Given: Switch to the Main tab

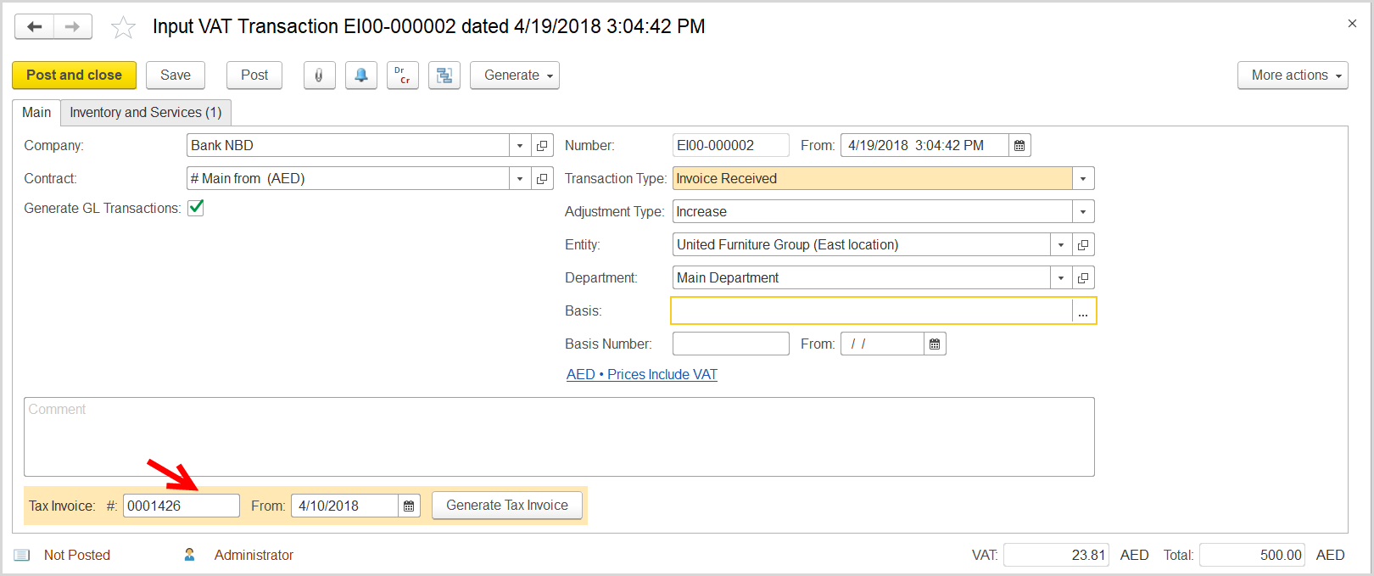Looking at the screenshot, I should (36, 112).
